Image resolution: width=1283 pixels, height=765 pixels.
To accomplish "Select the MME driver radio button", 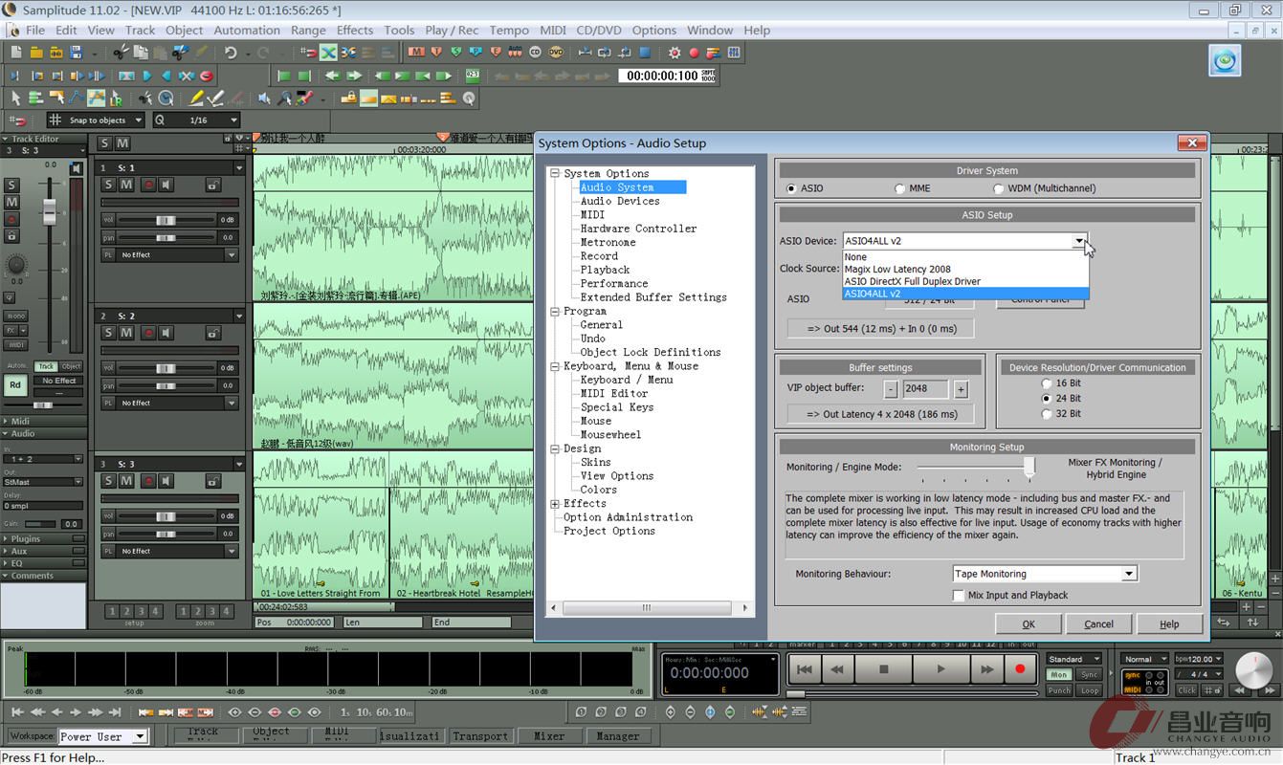I will (x=899, y=188).
